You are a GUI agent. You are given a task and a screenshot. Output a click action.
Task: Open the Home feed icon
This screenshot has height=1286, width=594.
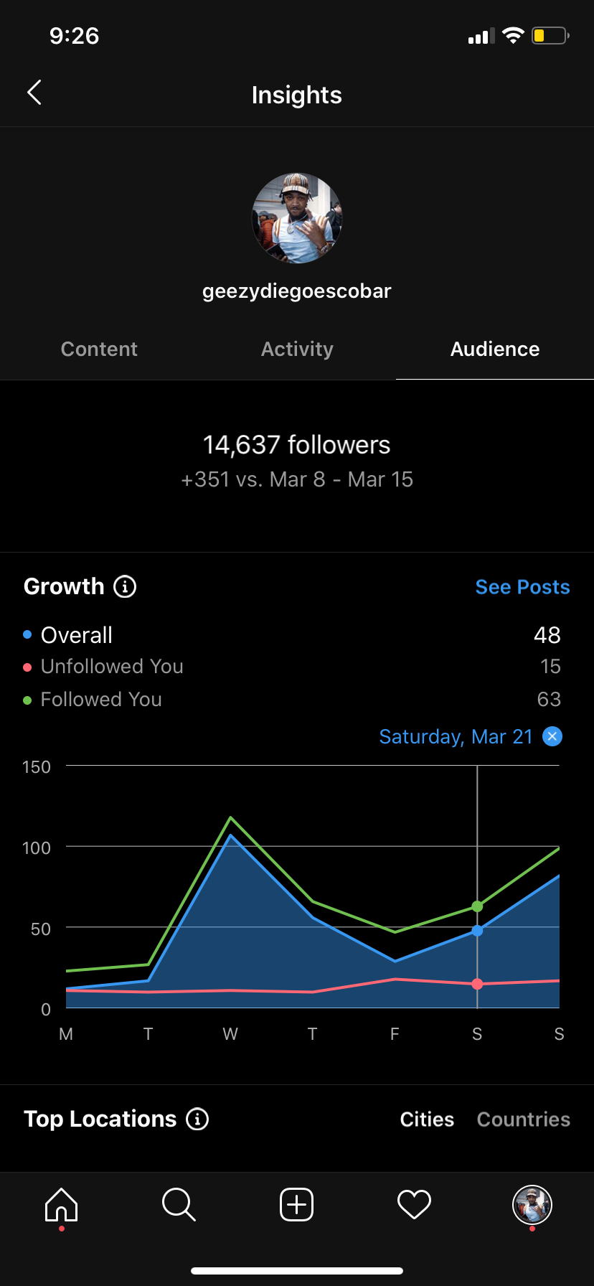coord(61,1204)
